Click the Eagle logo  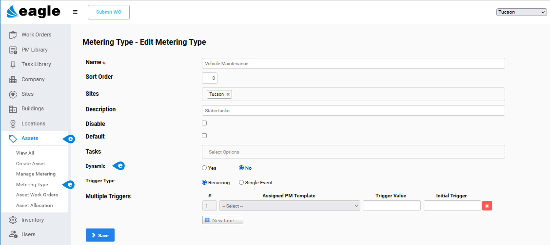(33, 12)
